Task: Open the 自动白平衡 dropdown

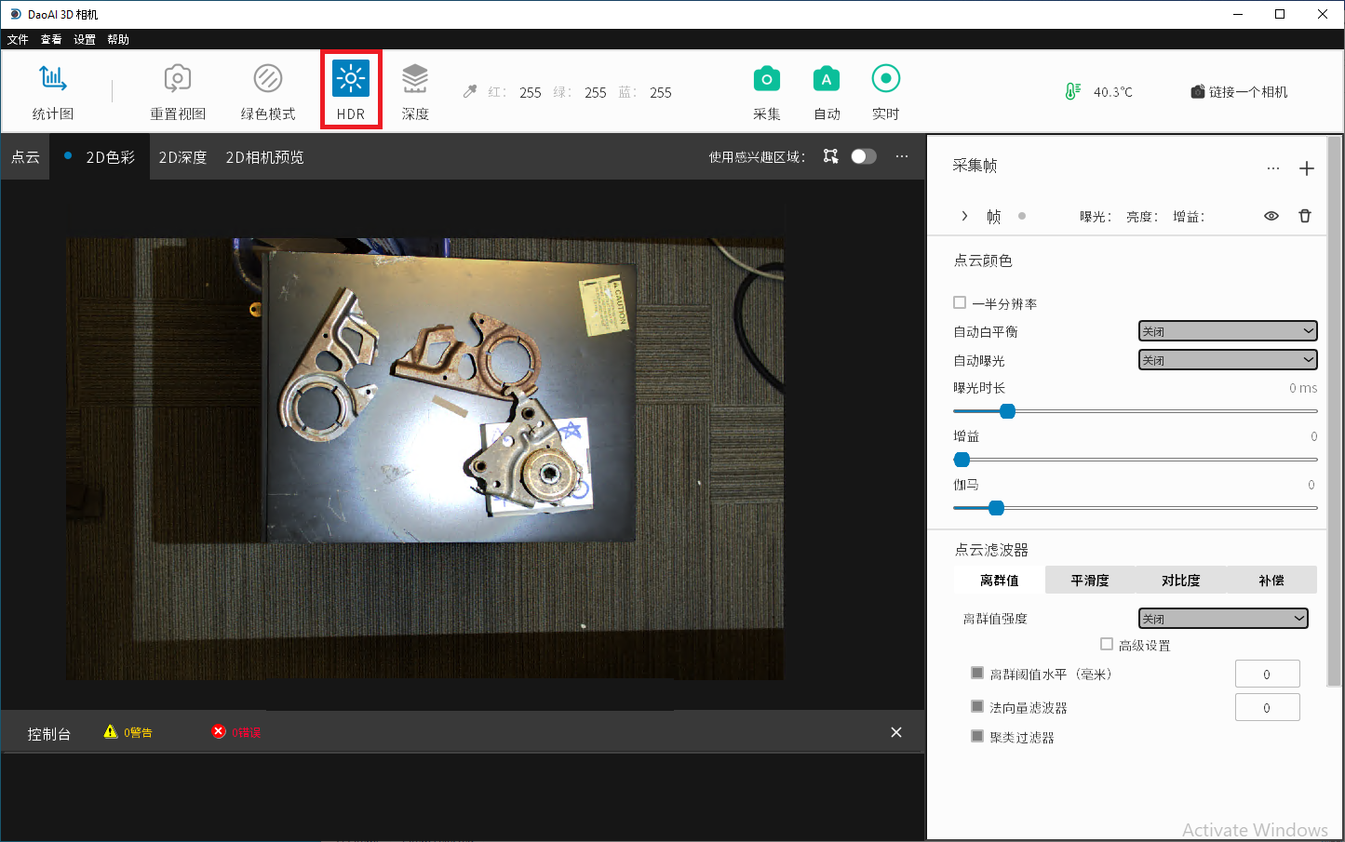Action: (1228, 331)
